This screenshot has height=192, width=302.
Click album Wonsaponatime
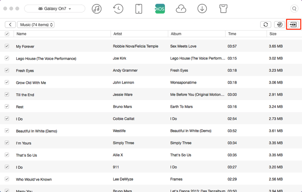click(x=183, y=83)
